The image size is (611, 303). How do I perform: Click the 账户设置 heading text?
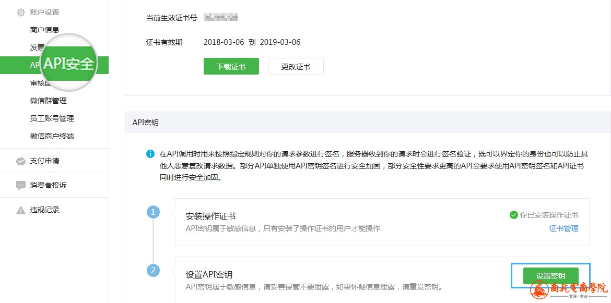tap(44, 13)
